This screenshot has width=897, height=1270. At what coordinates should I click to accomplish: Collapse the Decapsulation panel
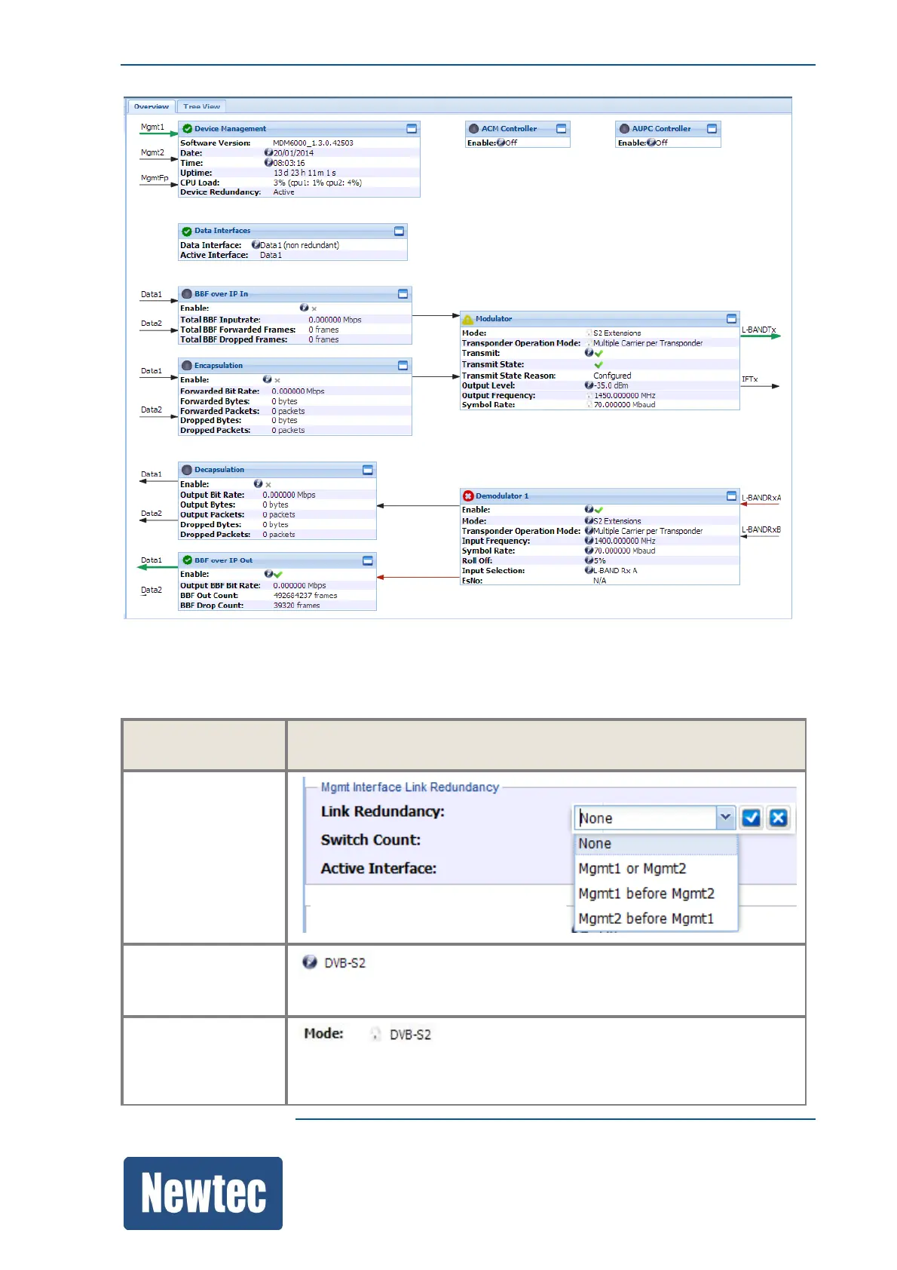coord(368,470)
